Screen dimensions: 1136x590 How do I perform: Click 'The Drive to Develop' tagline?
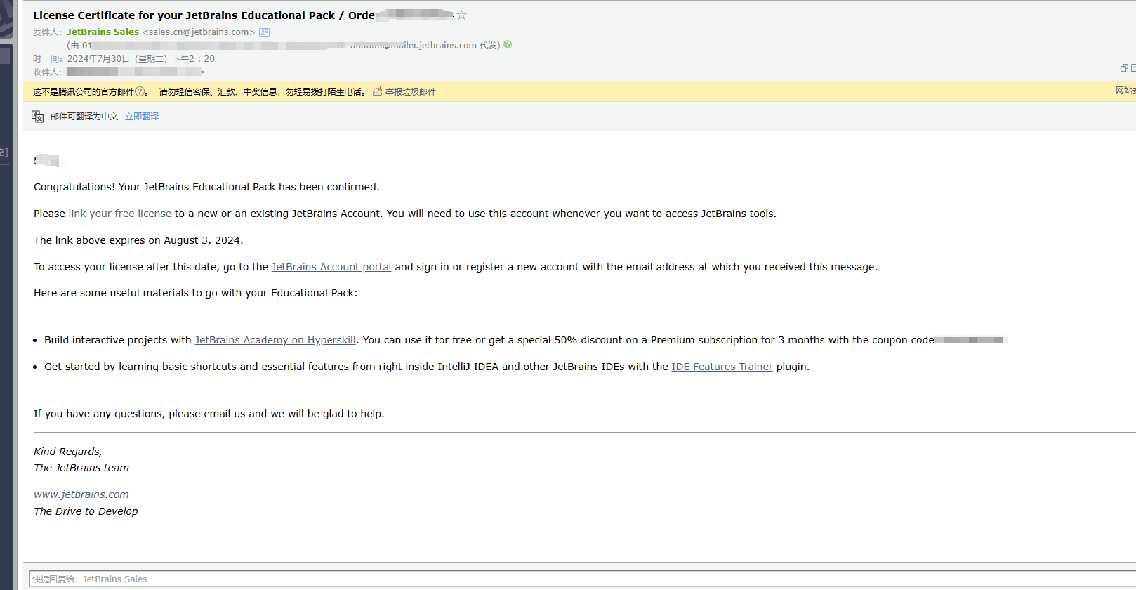pyautogui.click(x=86, y=511)
